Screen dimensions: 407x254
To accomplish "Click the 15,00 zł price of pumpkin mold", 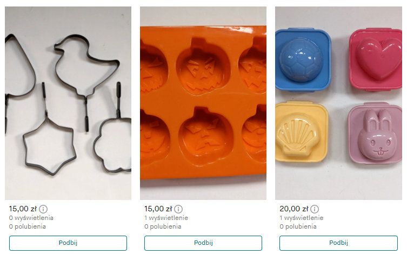I will pos(158,209).
